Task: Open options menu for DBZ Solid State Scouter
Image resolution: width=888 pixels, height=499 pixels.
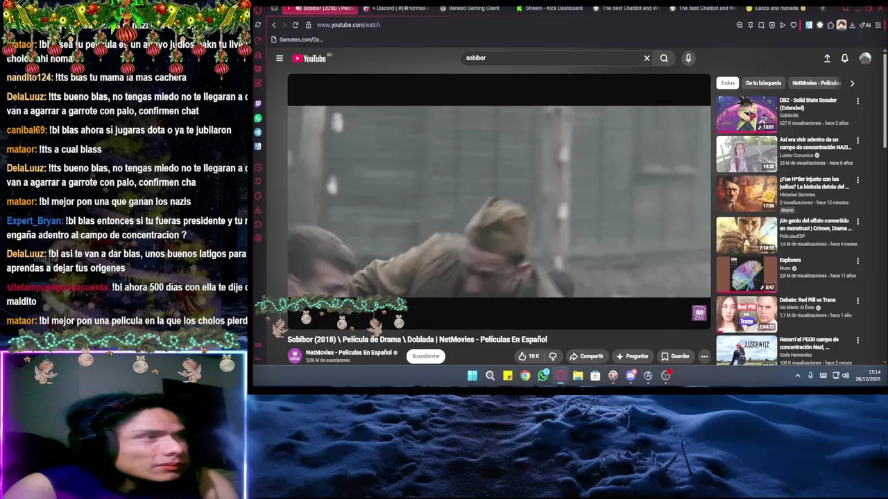Action: (857, 101)
